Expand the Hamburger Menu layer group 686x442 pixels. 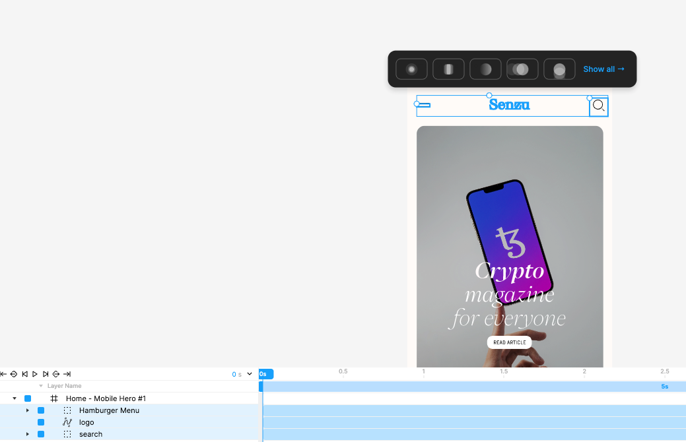click(28, 410)
